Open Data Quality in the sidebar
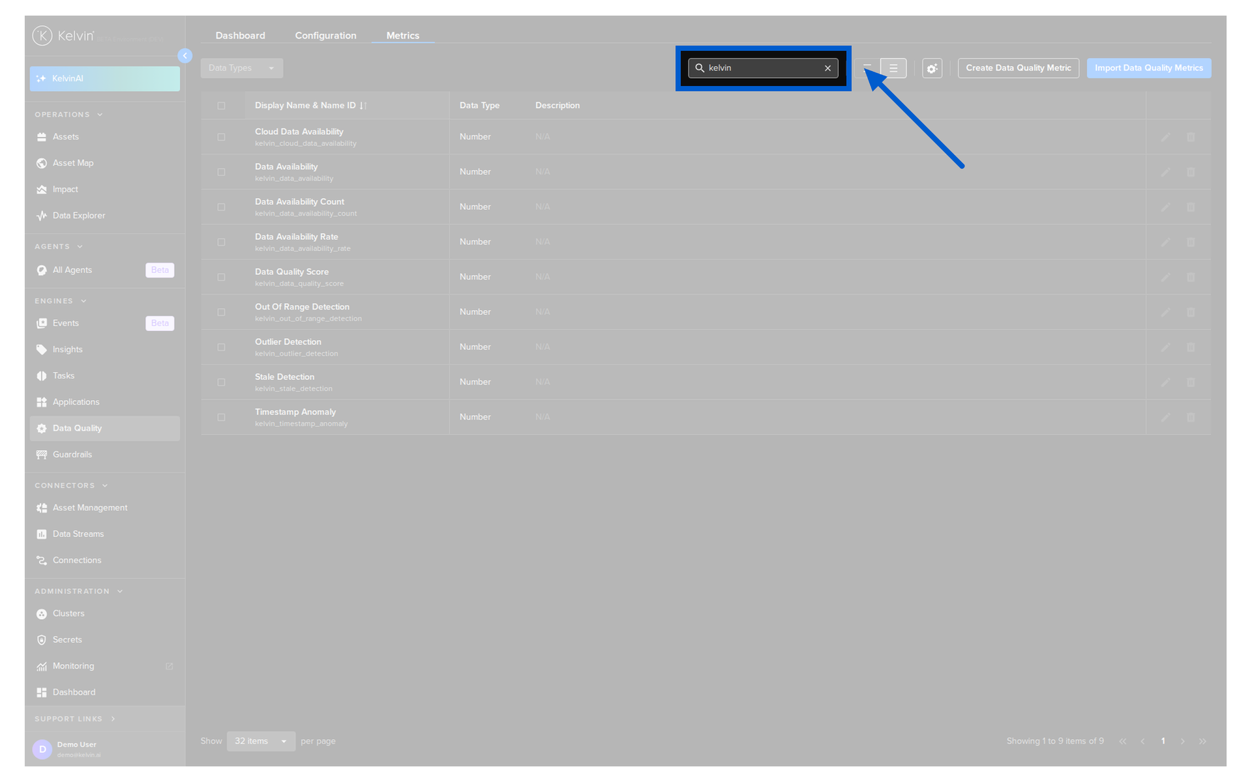1252x782 pixels. 105,429
